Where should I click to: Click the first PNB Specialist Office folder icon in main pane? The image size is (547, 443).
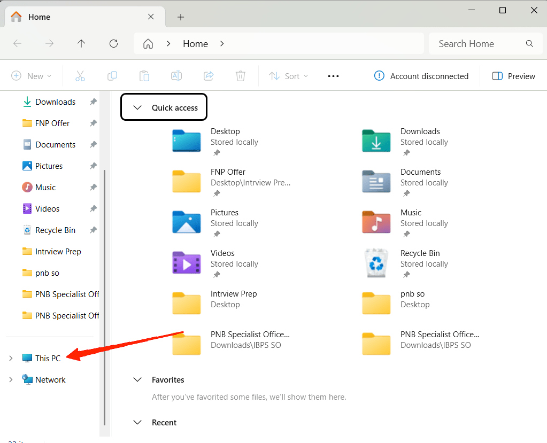[x=187, y=344]
